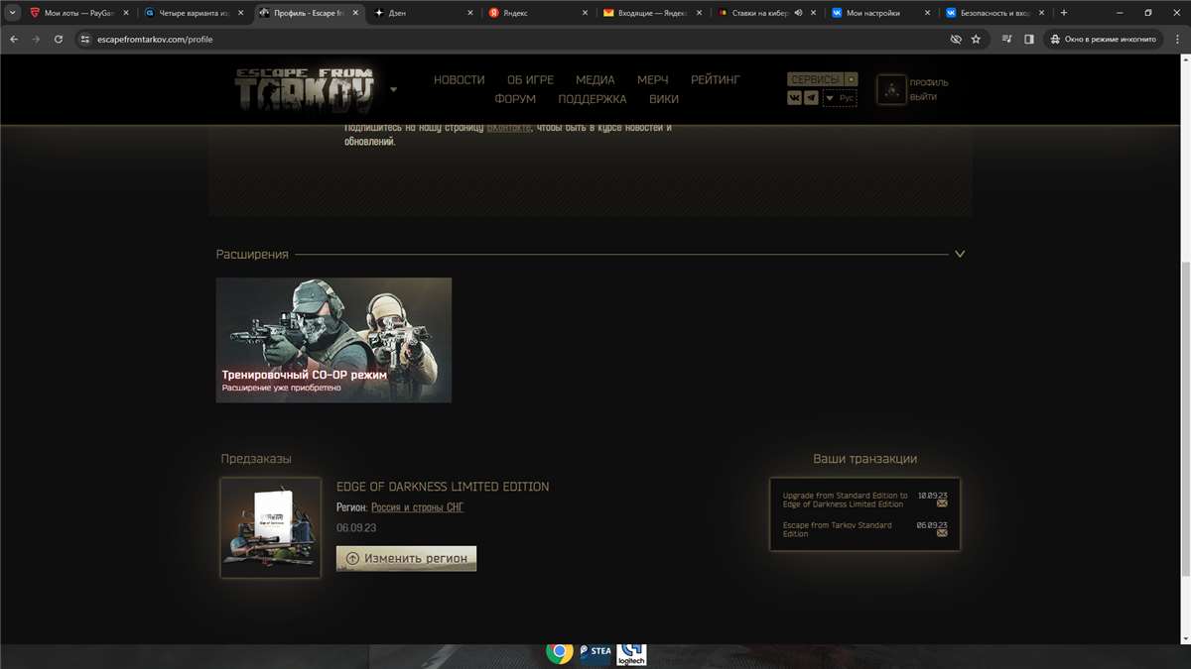Open Logitech app from the taskbar

631,653
